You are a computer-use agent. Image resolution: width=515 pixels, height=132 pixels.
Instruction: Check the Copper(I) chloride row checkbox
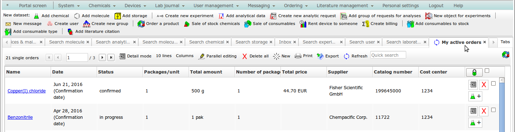pos(493,83)
